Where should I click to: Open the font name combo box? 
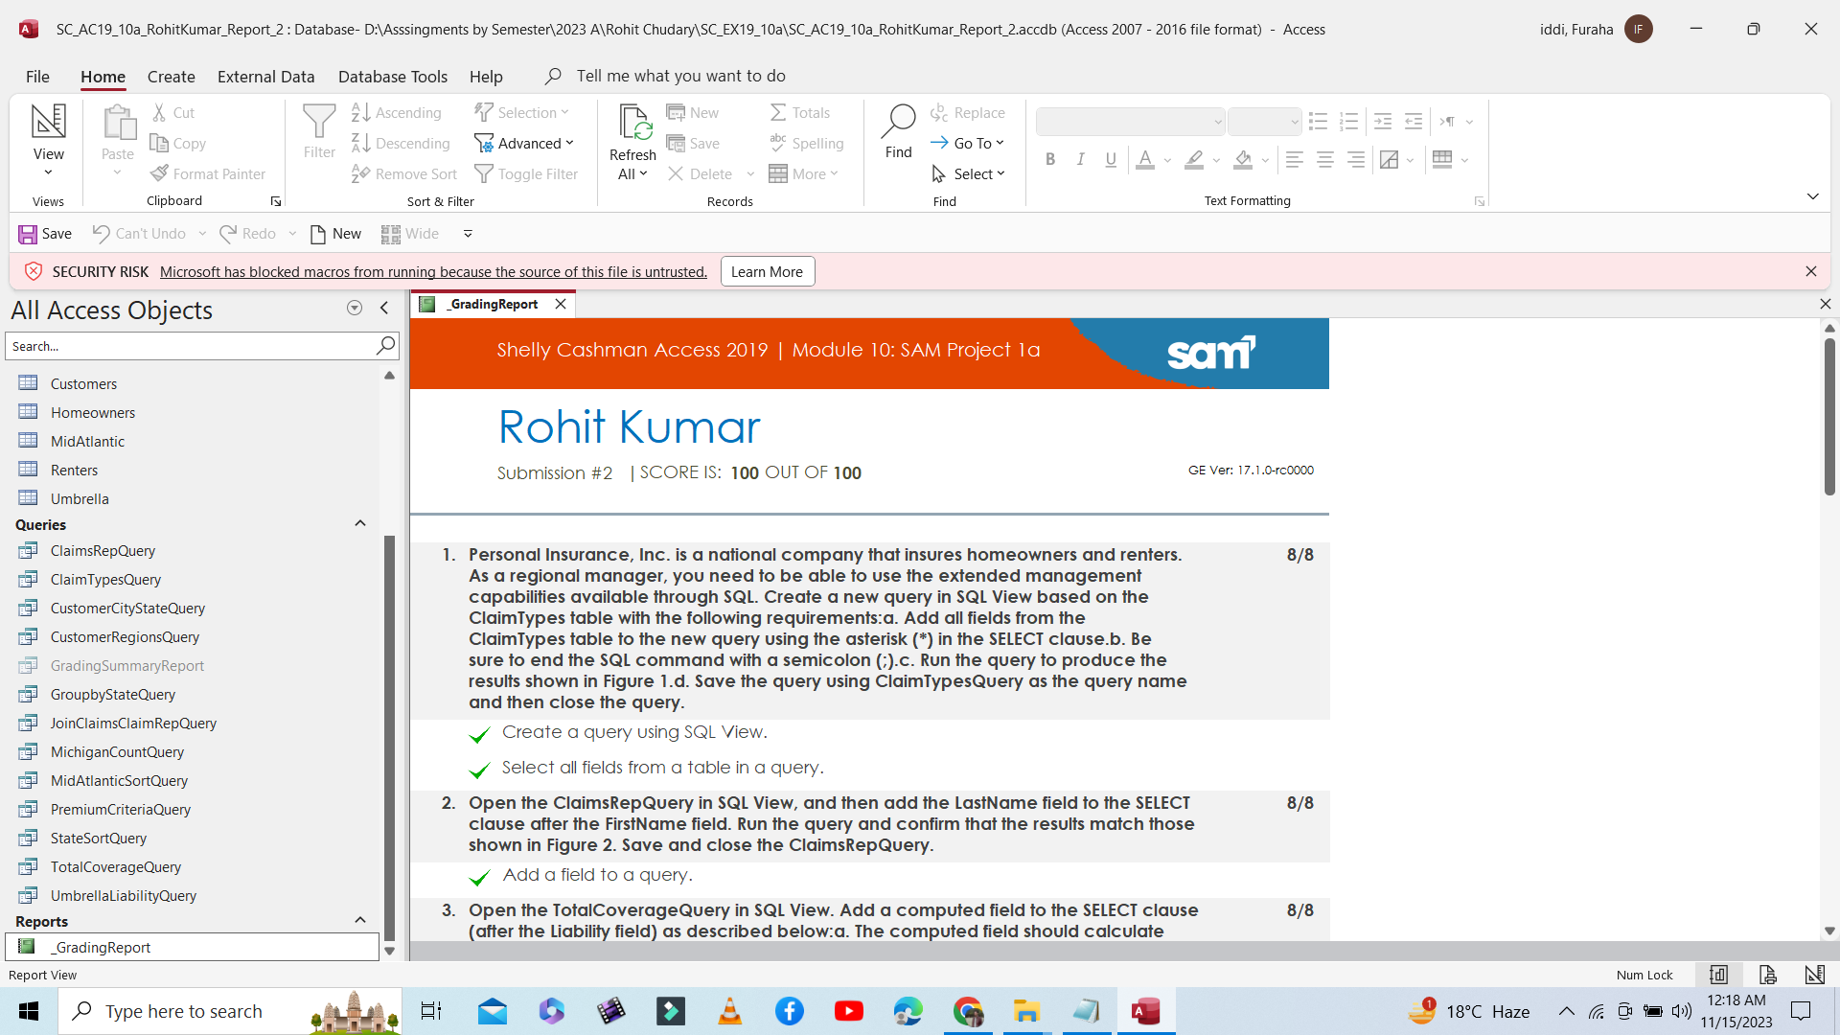1131,122
